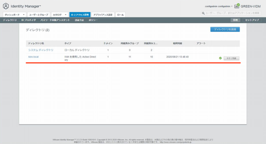The width and height of the screenshot is (266, 144).
Task: Open the configadmin user menu
Action: coord(219,6)
